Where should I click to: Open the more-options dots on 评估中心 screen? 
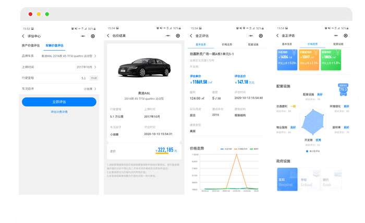click(x=83, y=36)
